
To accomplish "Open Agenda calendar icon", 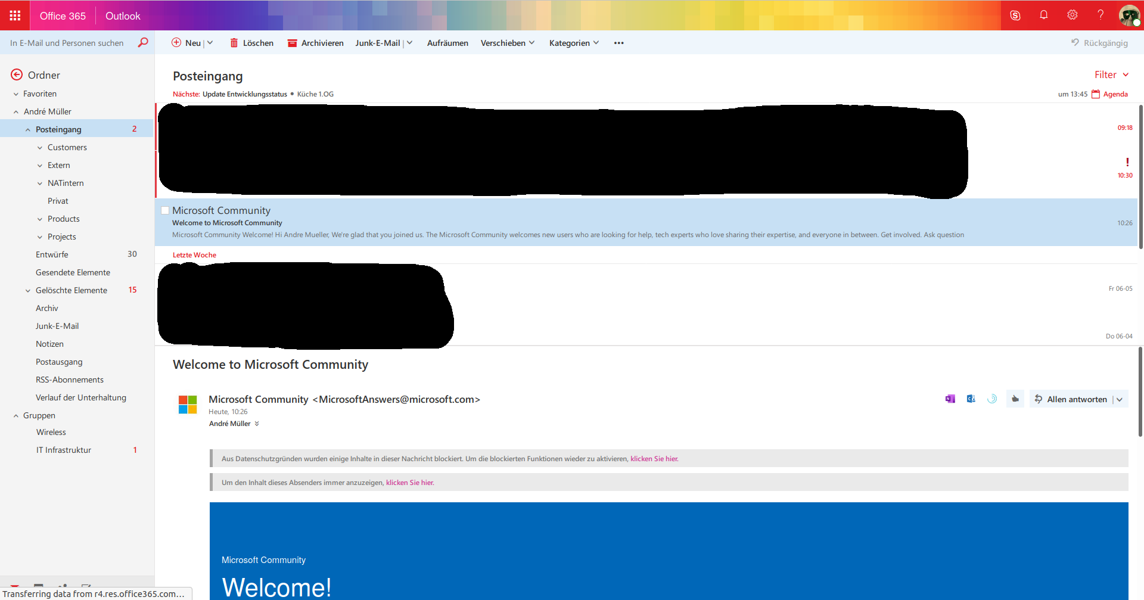I will coord(1096,94).
